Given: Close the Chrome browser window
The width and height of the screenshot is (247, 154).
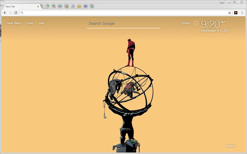Looking at the screenshot, I should (x=242, y=2).
